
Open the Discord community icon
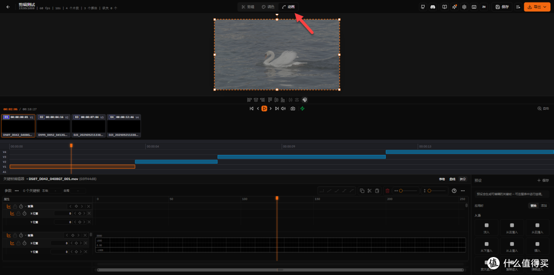click(x=432, y=7)
